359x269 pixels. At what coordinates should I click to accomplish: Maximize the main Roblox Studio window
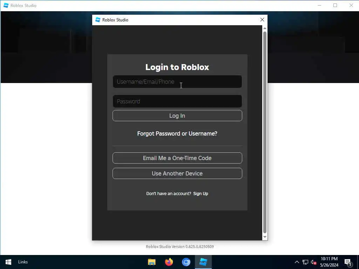335,5
